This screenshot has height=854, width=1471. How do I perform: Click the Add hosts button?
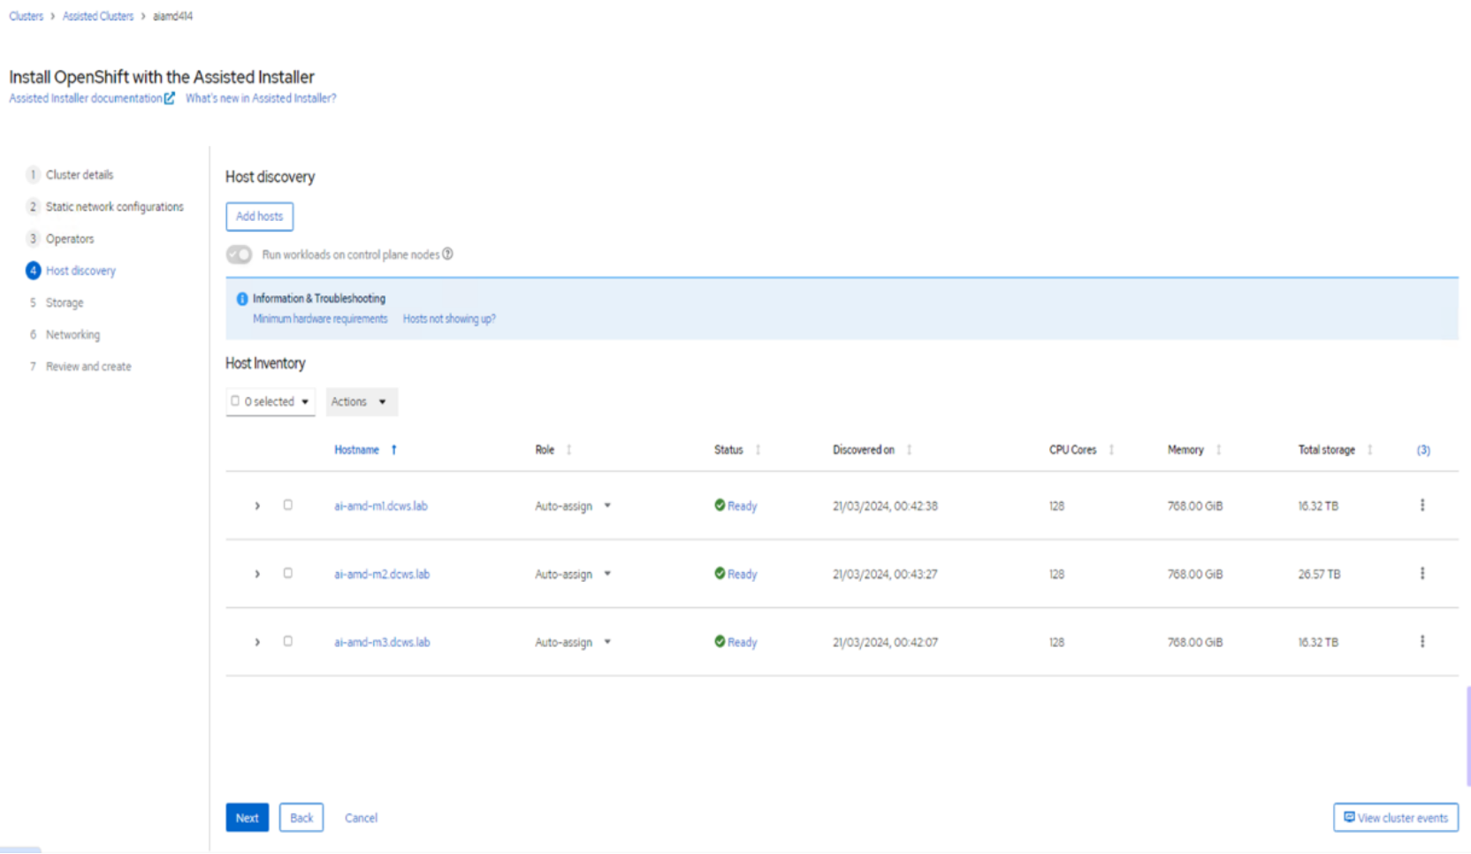coord(259,216)
